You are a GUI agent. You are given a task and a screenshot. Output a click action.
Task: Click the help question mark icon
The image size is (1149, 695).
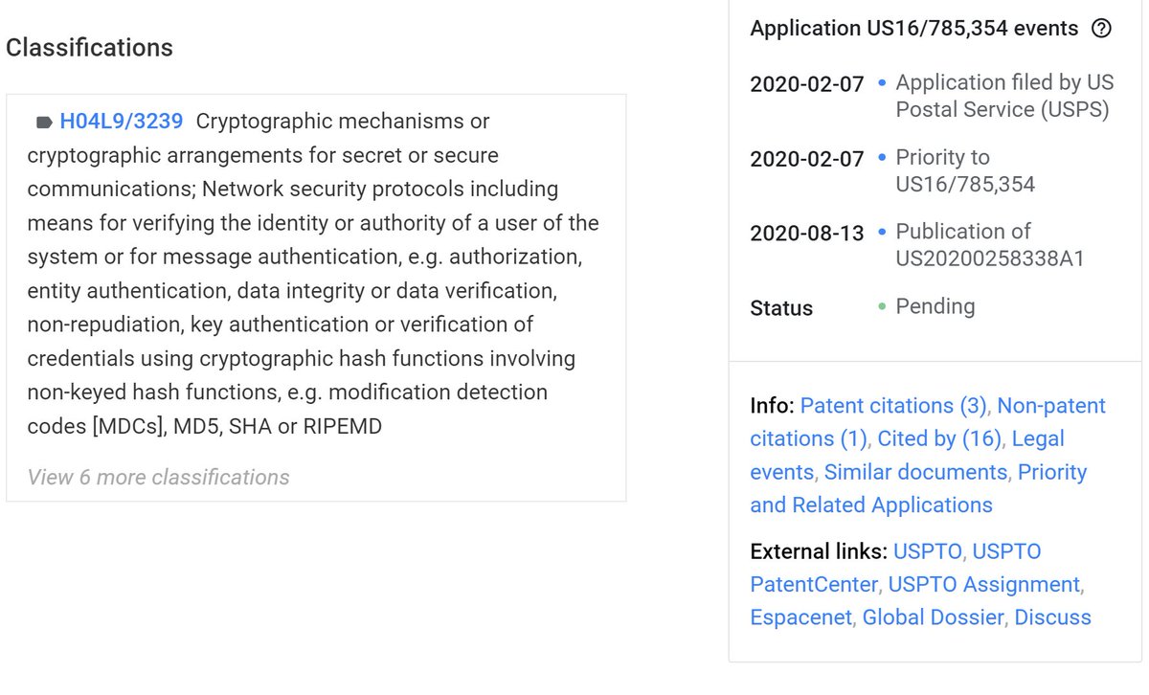[1101, 29]
